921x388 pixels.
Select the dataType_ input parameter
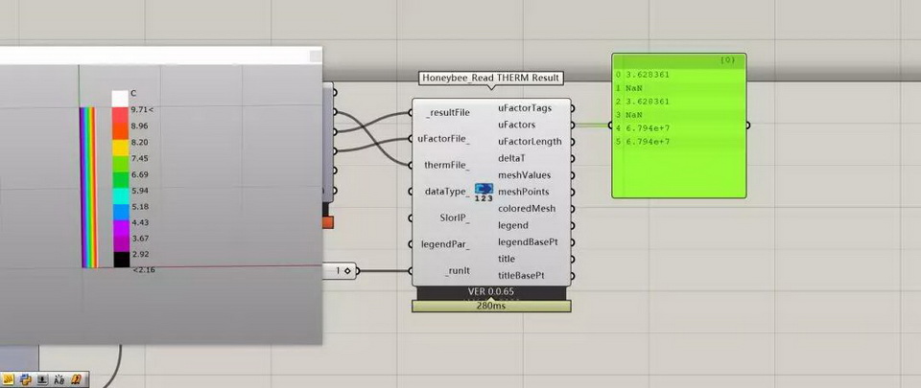point(447,192)
